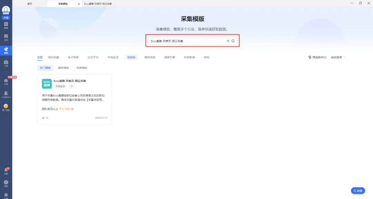
Task: Click the 升级 upgrade button
Action: [x=6, y=18]
